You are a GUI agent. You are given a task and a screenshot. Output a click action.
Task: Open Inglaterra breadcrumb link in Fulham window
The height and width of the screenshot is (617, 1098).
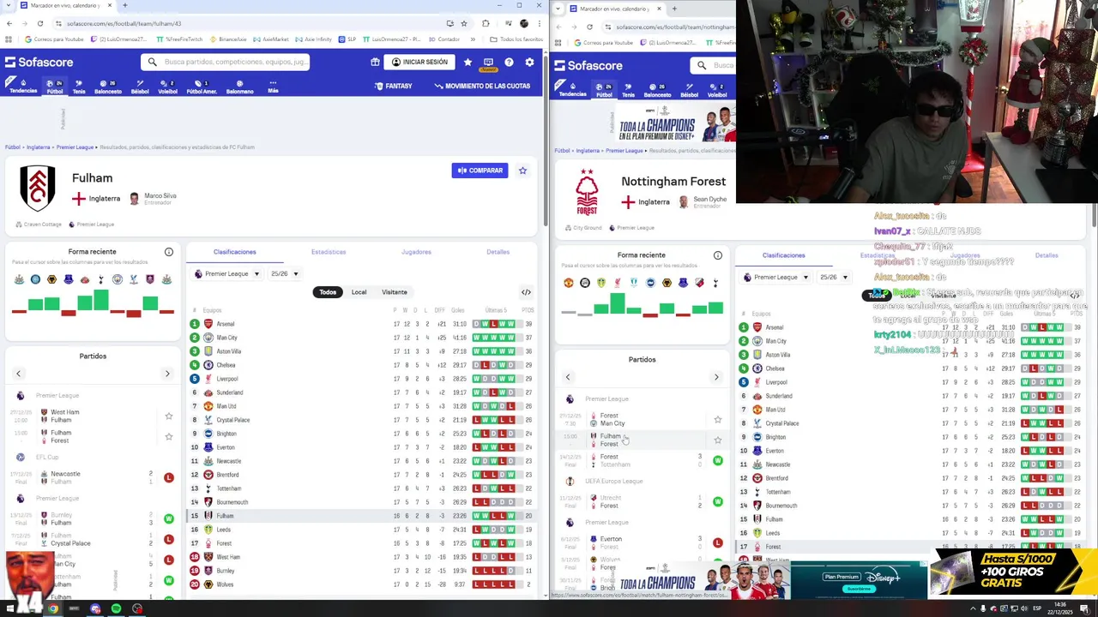click(x=38, y=147)
